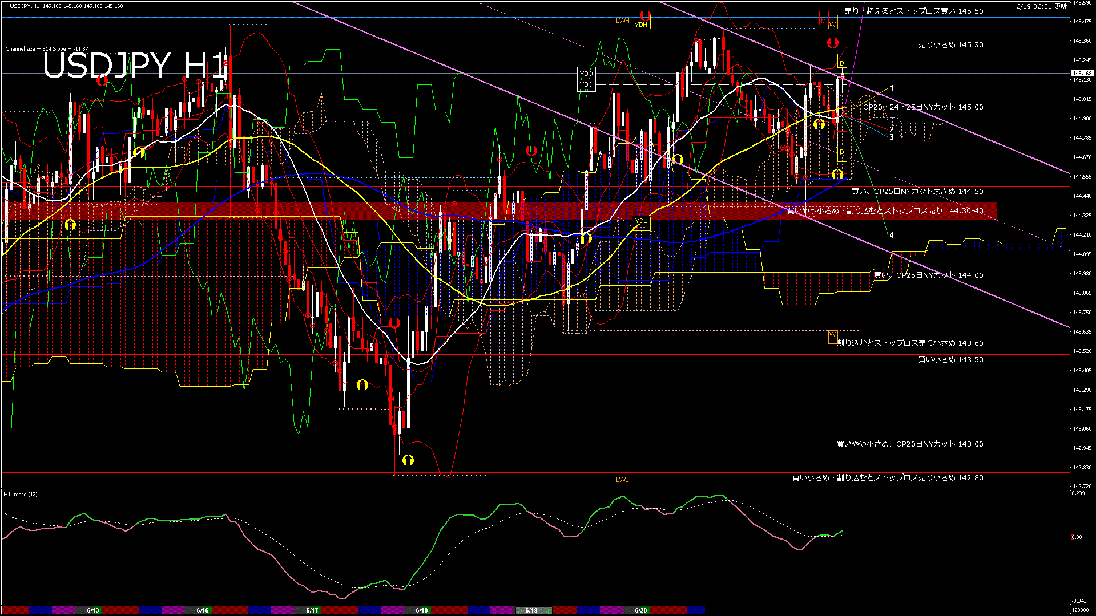Click the 6/17 date marker

click(x=312, y=610)
